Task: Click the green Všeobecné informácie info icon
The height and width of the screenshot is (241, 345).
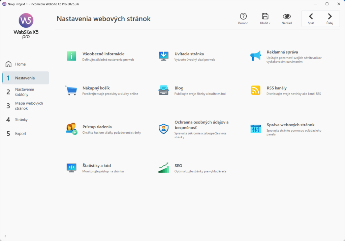Action: tap(71, 56)
